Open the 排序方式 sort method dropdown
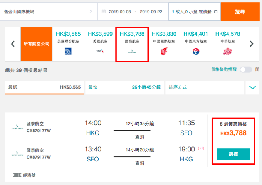This screenshot has height=185, width=262. [x=205, y=87]
